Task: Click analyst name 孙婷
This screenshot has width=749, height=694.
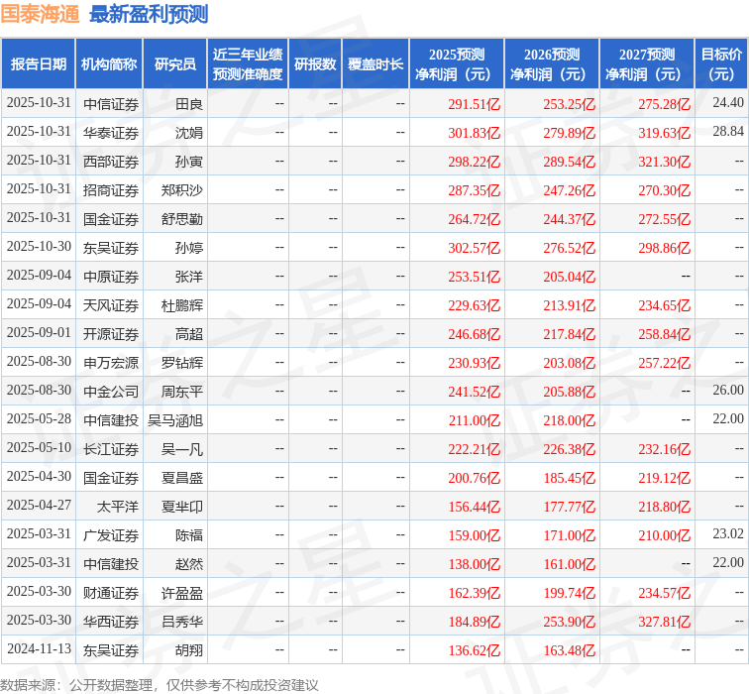Action: [189, 248]
